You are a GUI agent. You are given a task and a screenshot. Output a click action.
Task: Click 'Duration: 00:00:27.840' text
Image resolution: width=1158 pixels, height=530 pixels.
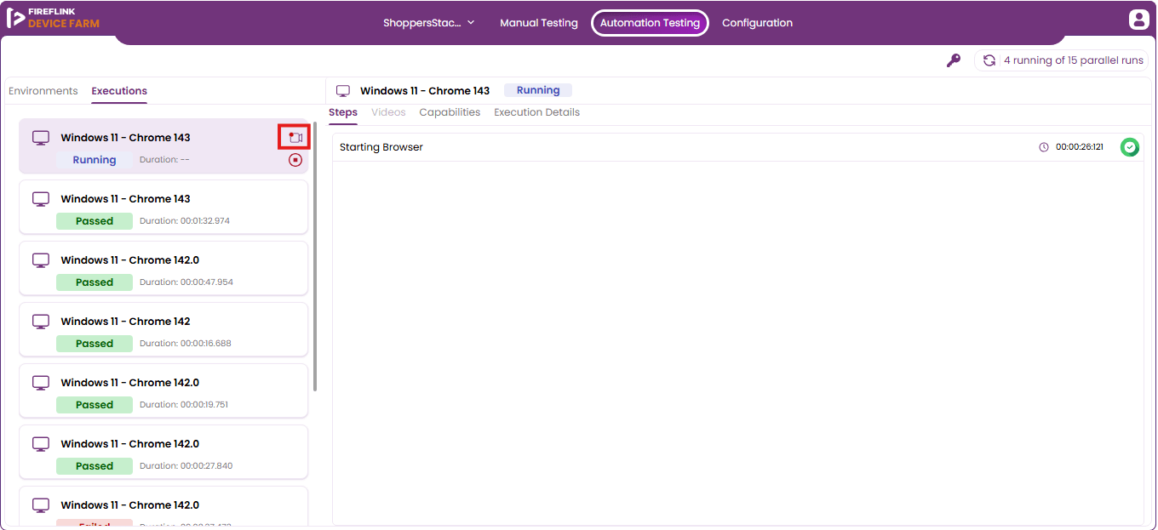(x=186, y=466)
